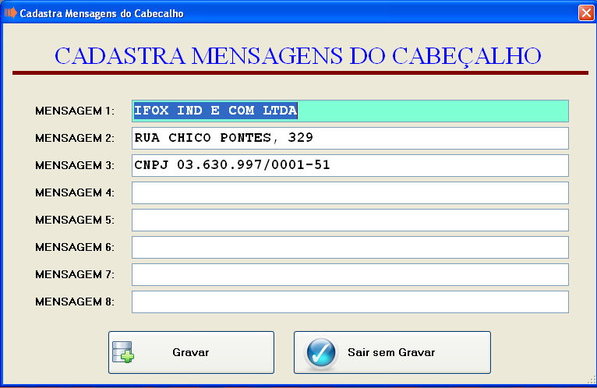Click the Sair sem Gravar button
This screenshot has height=388, width=597.
[392, 352]
